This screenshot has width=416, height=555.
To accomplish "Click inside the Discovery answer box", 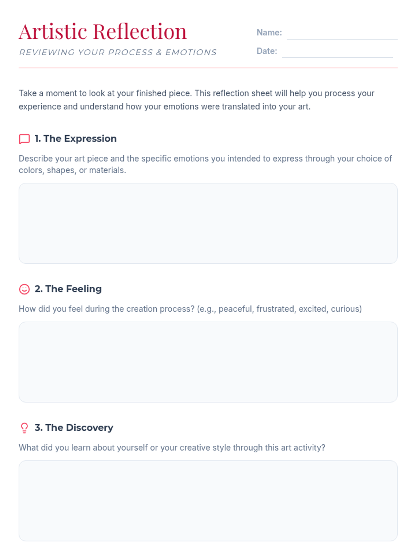I will coord(208,501).
